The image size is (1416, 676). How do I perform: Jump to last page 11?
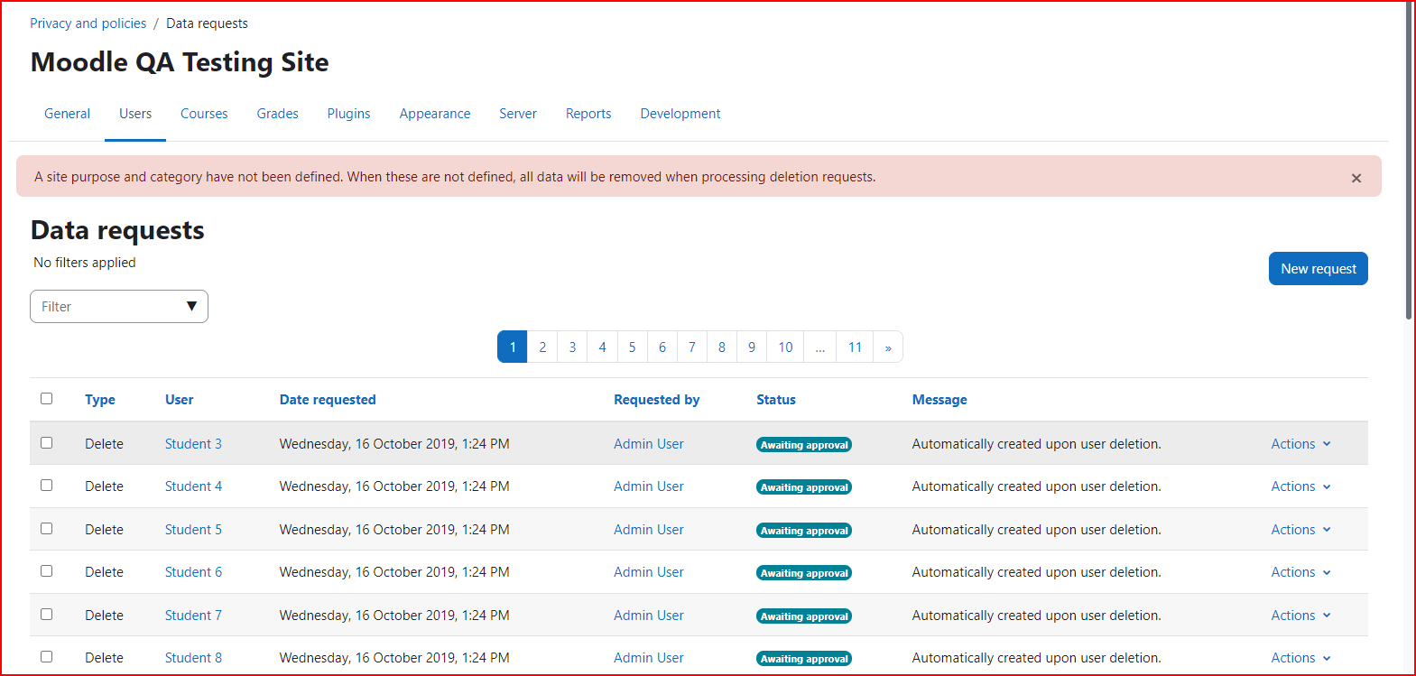(855, 347)
